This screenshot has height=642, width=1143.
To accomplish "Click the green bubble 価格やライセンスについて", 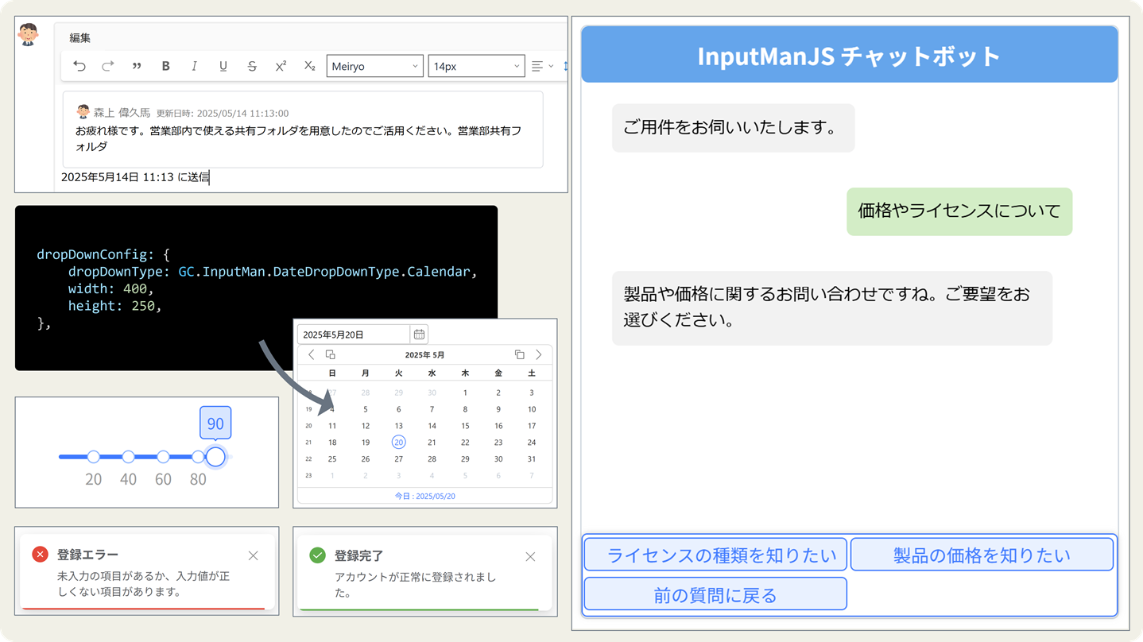I will tap(959, 211).
